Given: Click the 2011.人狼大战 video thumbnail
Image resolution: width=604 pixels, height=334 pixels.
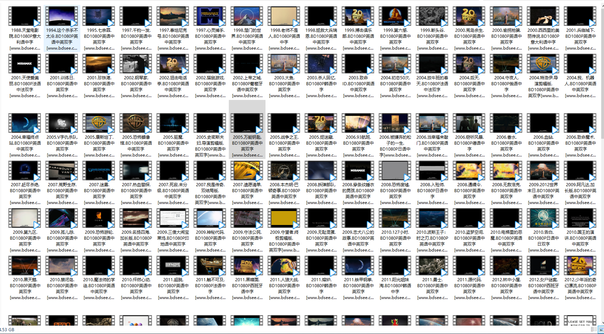Looking at the screenshot, I should (x=284, y=266).
